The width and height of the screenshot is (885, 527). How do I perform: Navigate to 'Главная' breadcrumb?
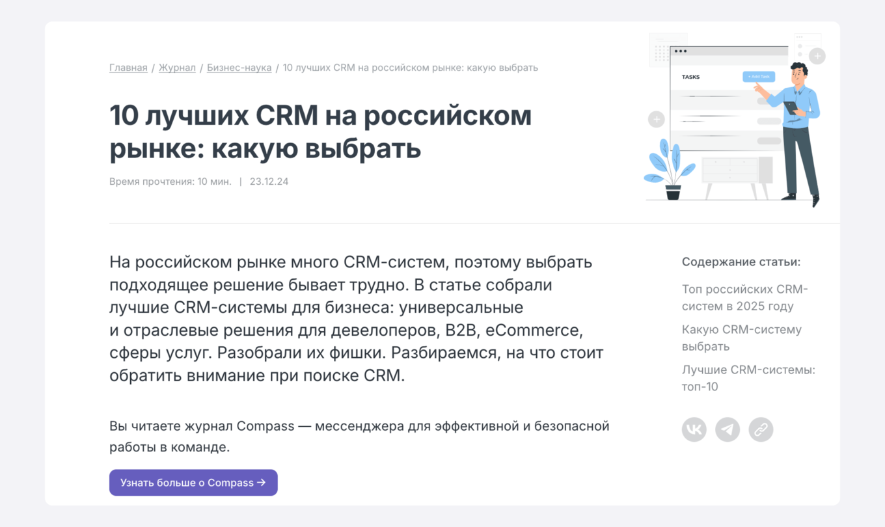pos(128,67)
